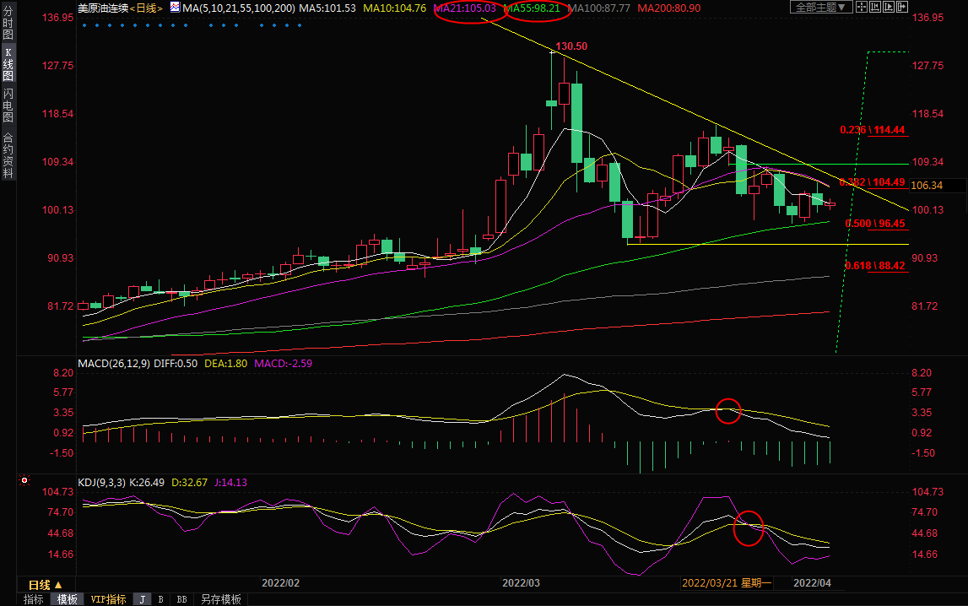Click the crosshair cursor icon in top toolbar
Image resolution: width=968 pixels, height=606 pixels.
(x=862, y=7)
